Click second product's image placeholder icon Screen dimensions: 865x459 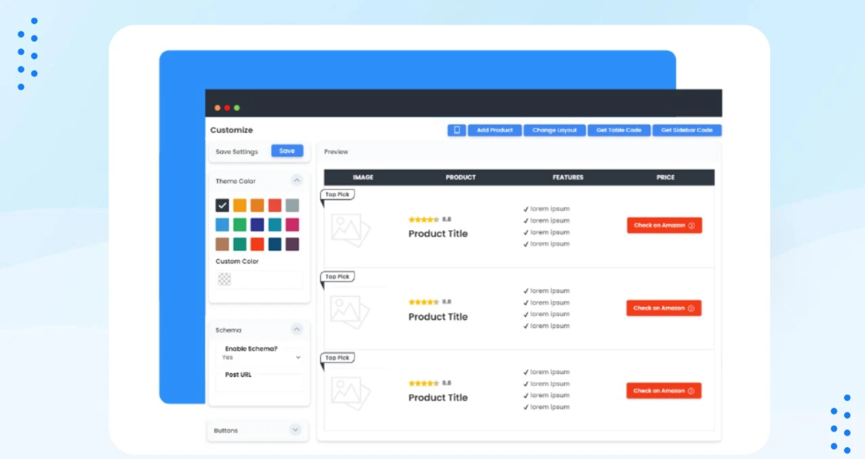coord(350,312)
